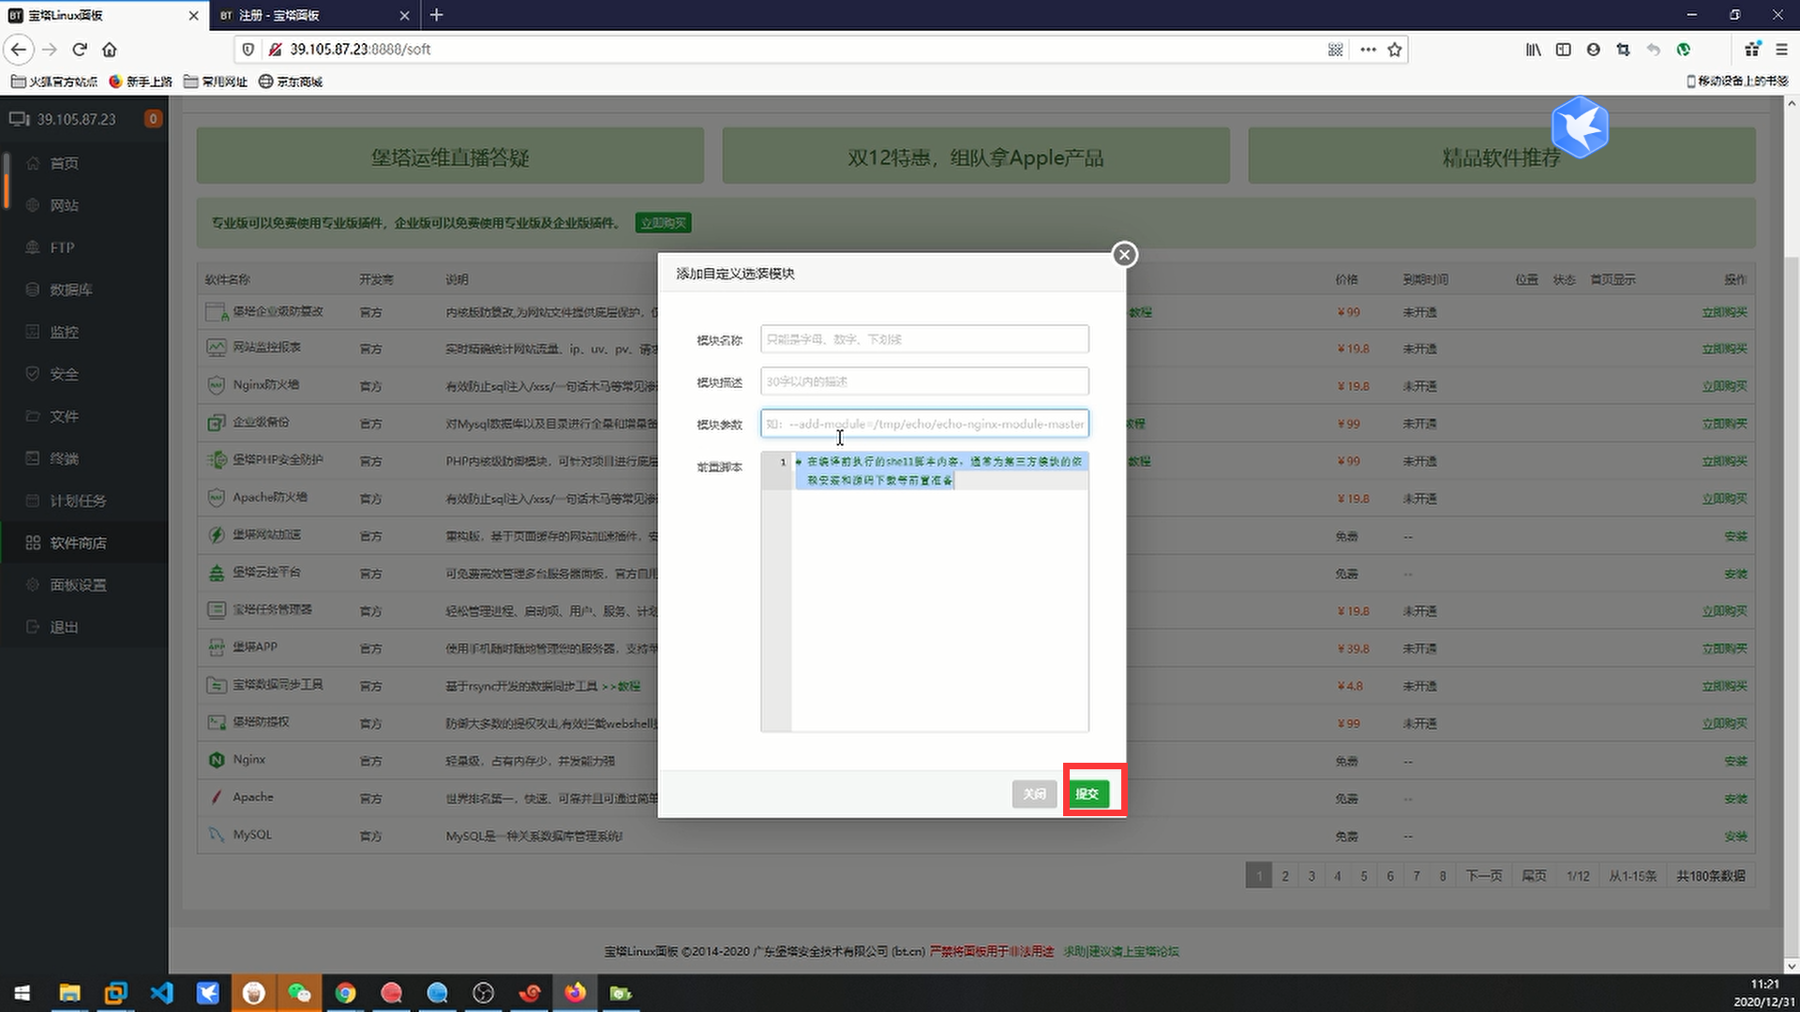Open the 常用网址 bookmarks folder

[216, 82]
